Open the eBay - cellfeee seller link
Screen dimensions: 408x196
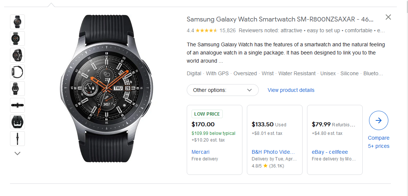click(x=330, y=152)
